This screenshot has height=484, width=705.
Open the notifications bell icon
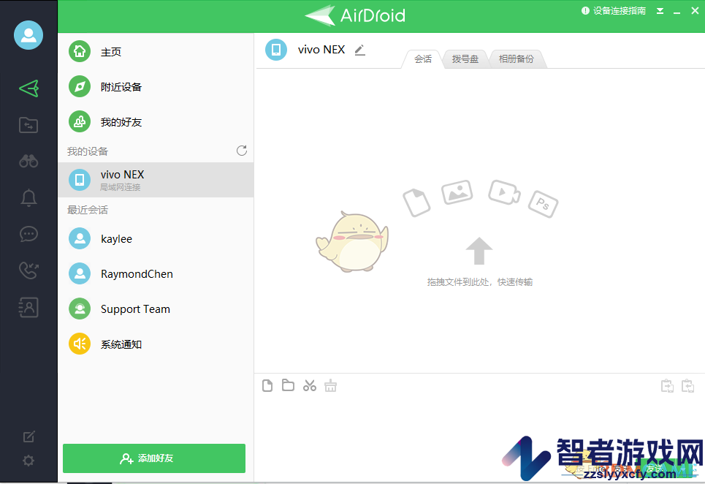28,197
